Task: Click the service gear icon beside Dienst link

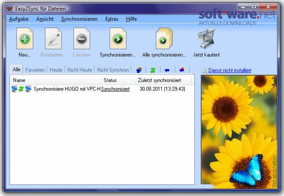Action: [x=204, y=71]
